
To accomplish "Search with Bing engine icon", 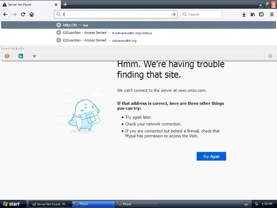I will tap(21, 56).
